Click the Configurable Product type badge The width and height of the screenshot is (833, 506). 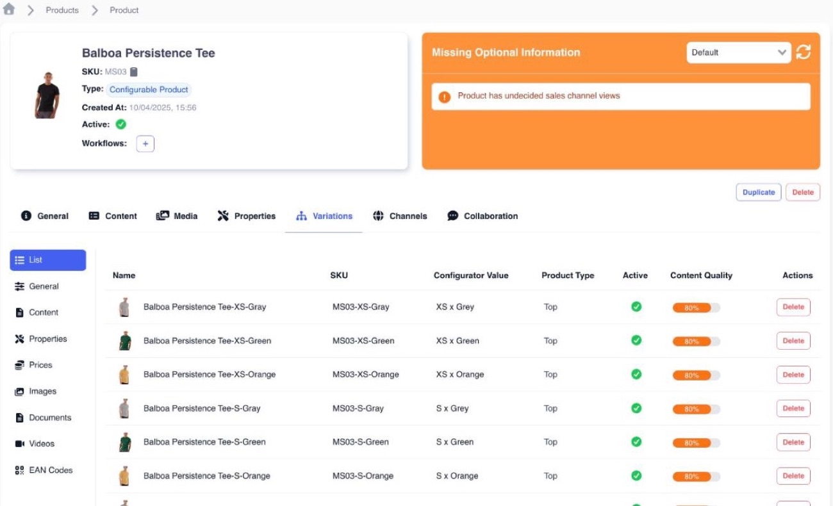click(x=149, y=90)
